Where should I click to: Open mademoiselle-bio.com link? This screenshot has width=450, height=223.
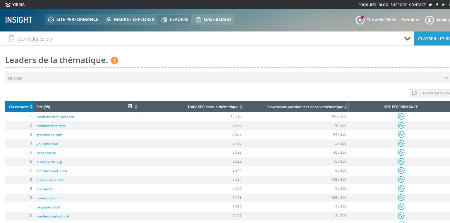click(55, 117)
